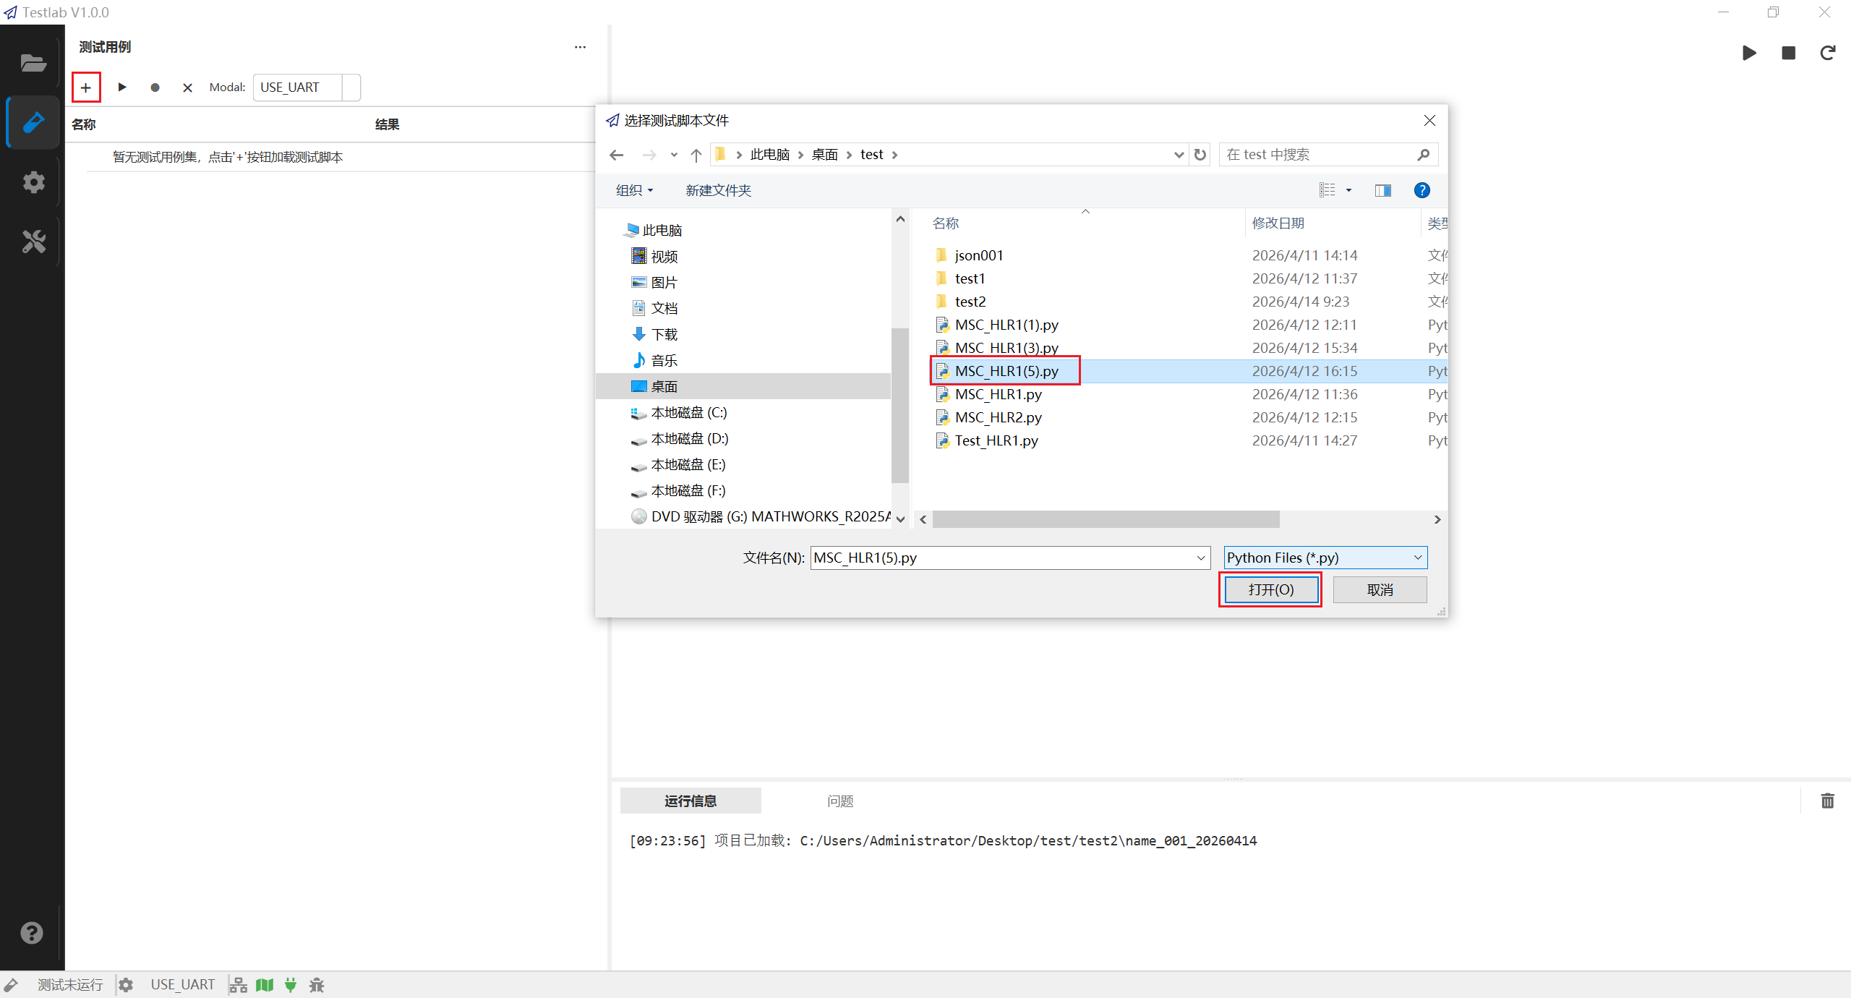Open the settings gear sidebar icon

tap(33, 182)
